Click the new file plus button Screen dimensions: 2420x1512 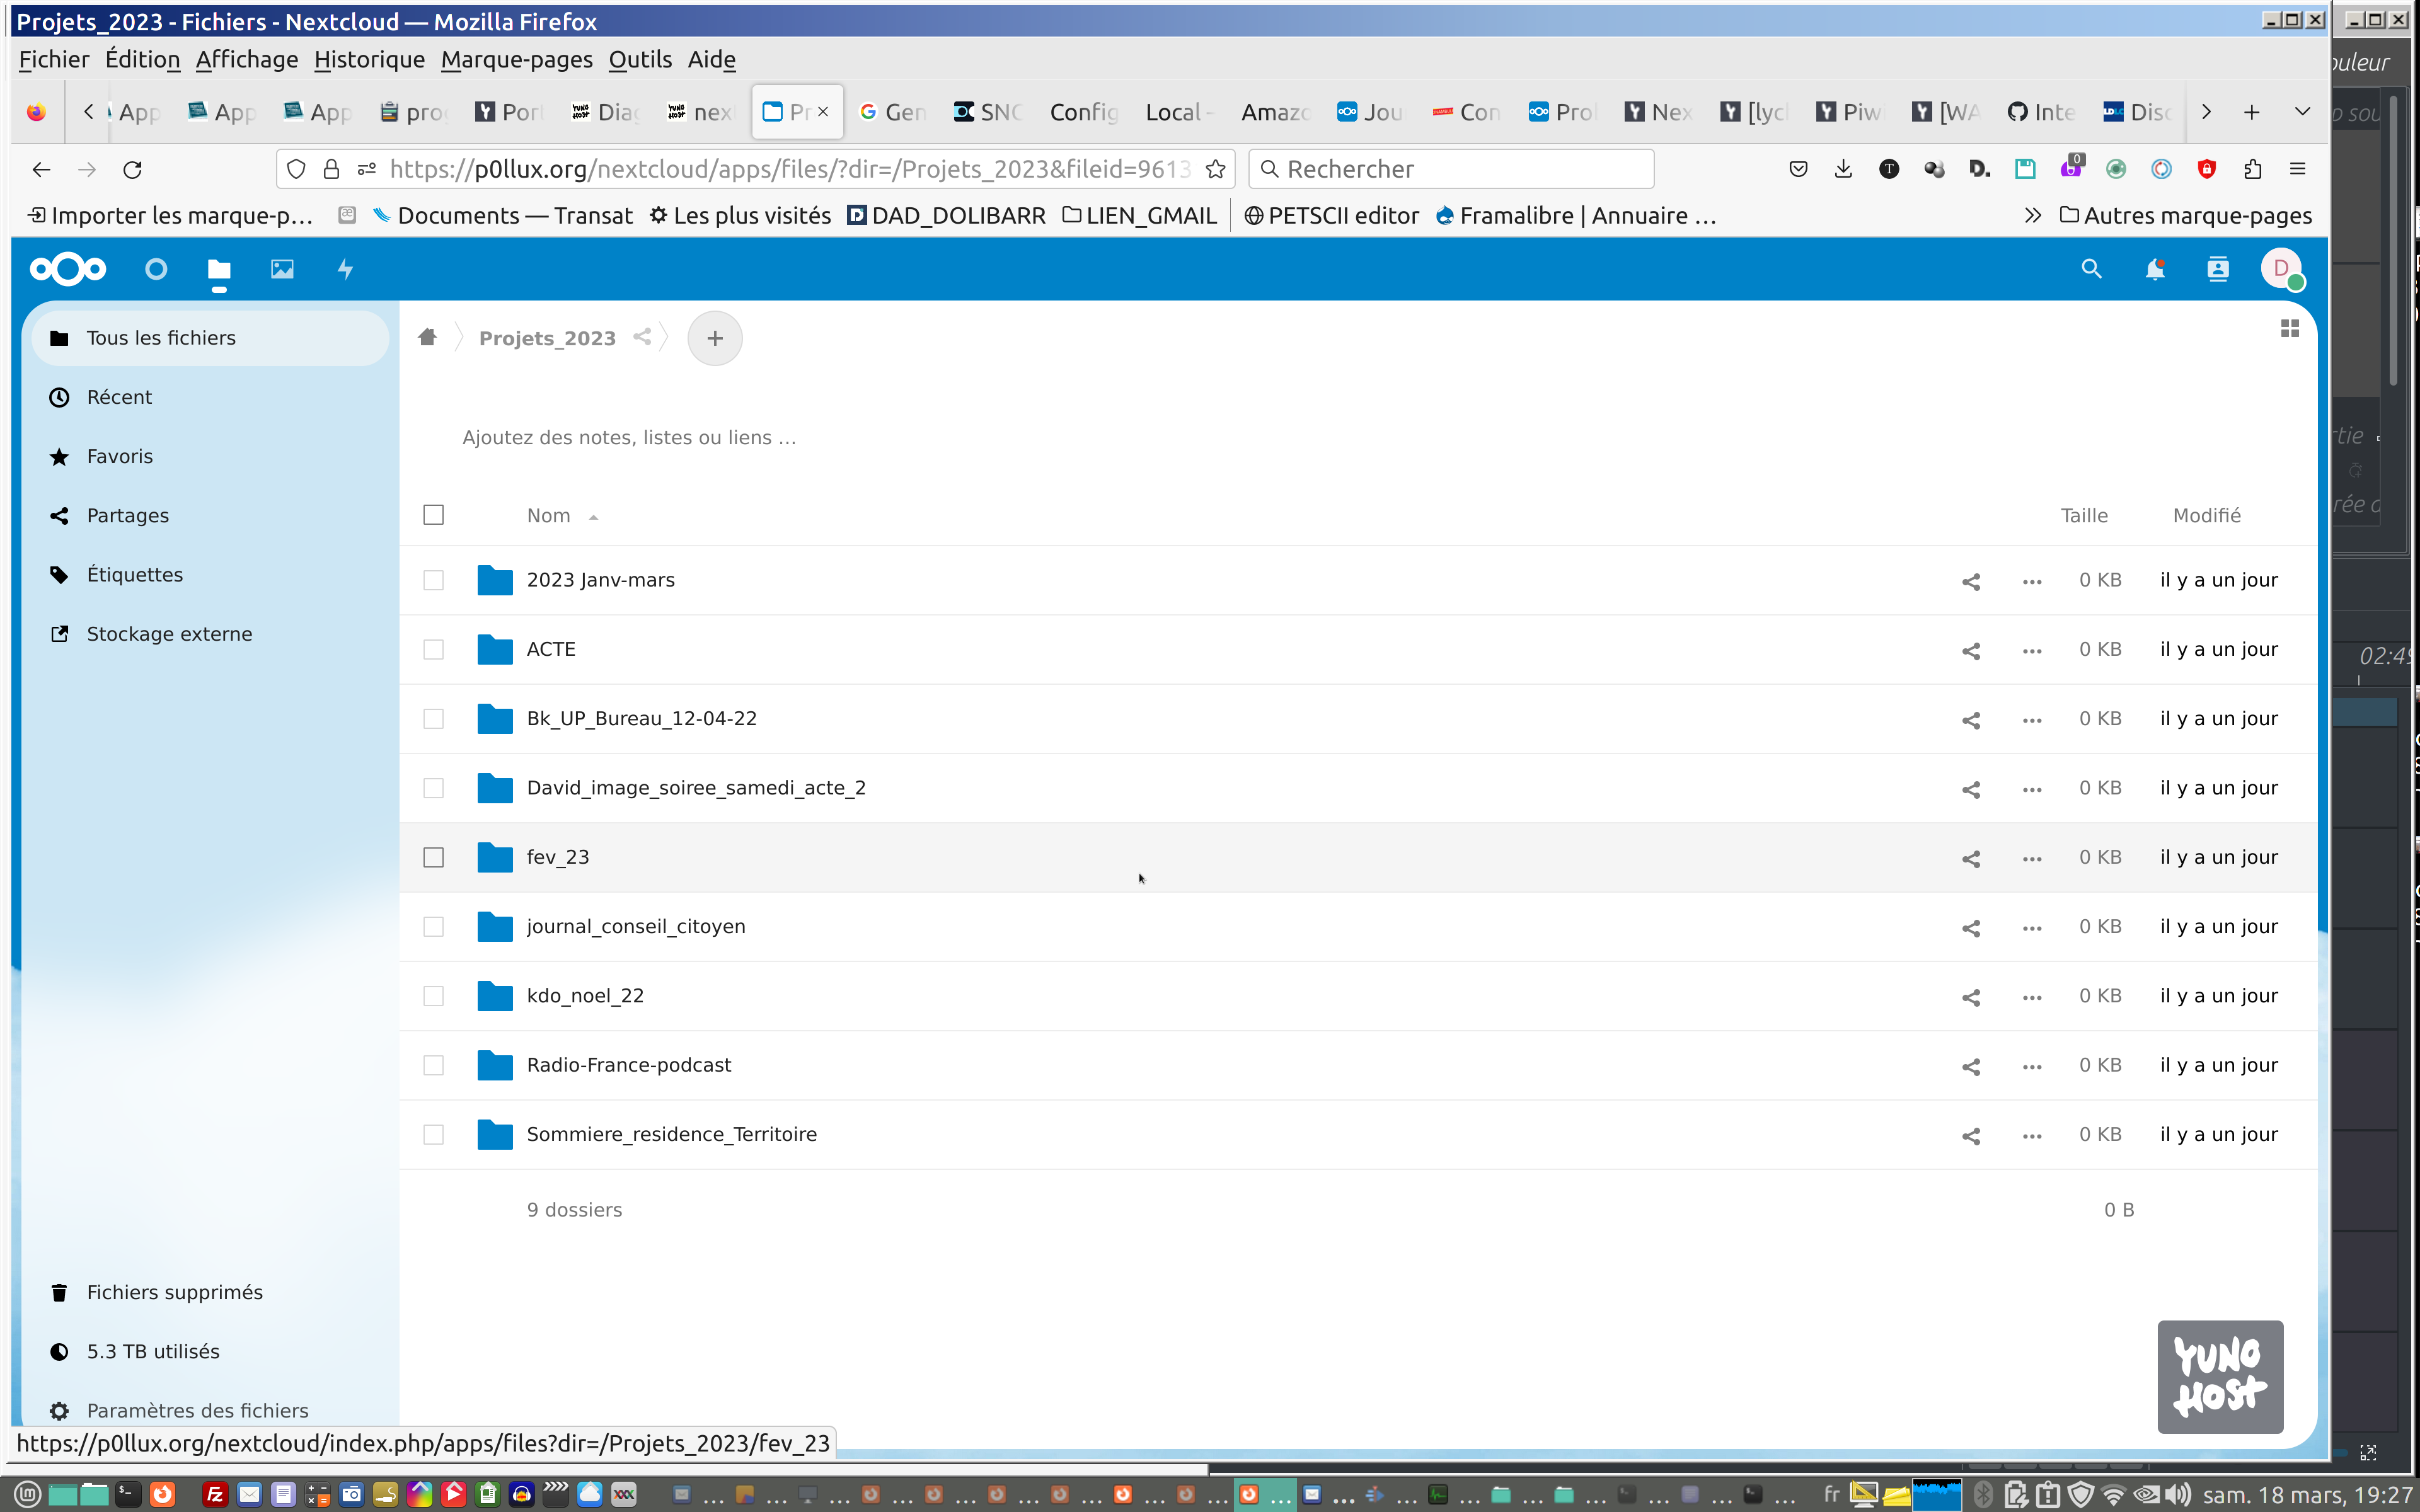click(x=714, y=338)
